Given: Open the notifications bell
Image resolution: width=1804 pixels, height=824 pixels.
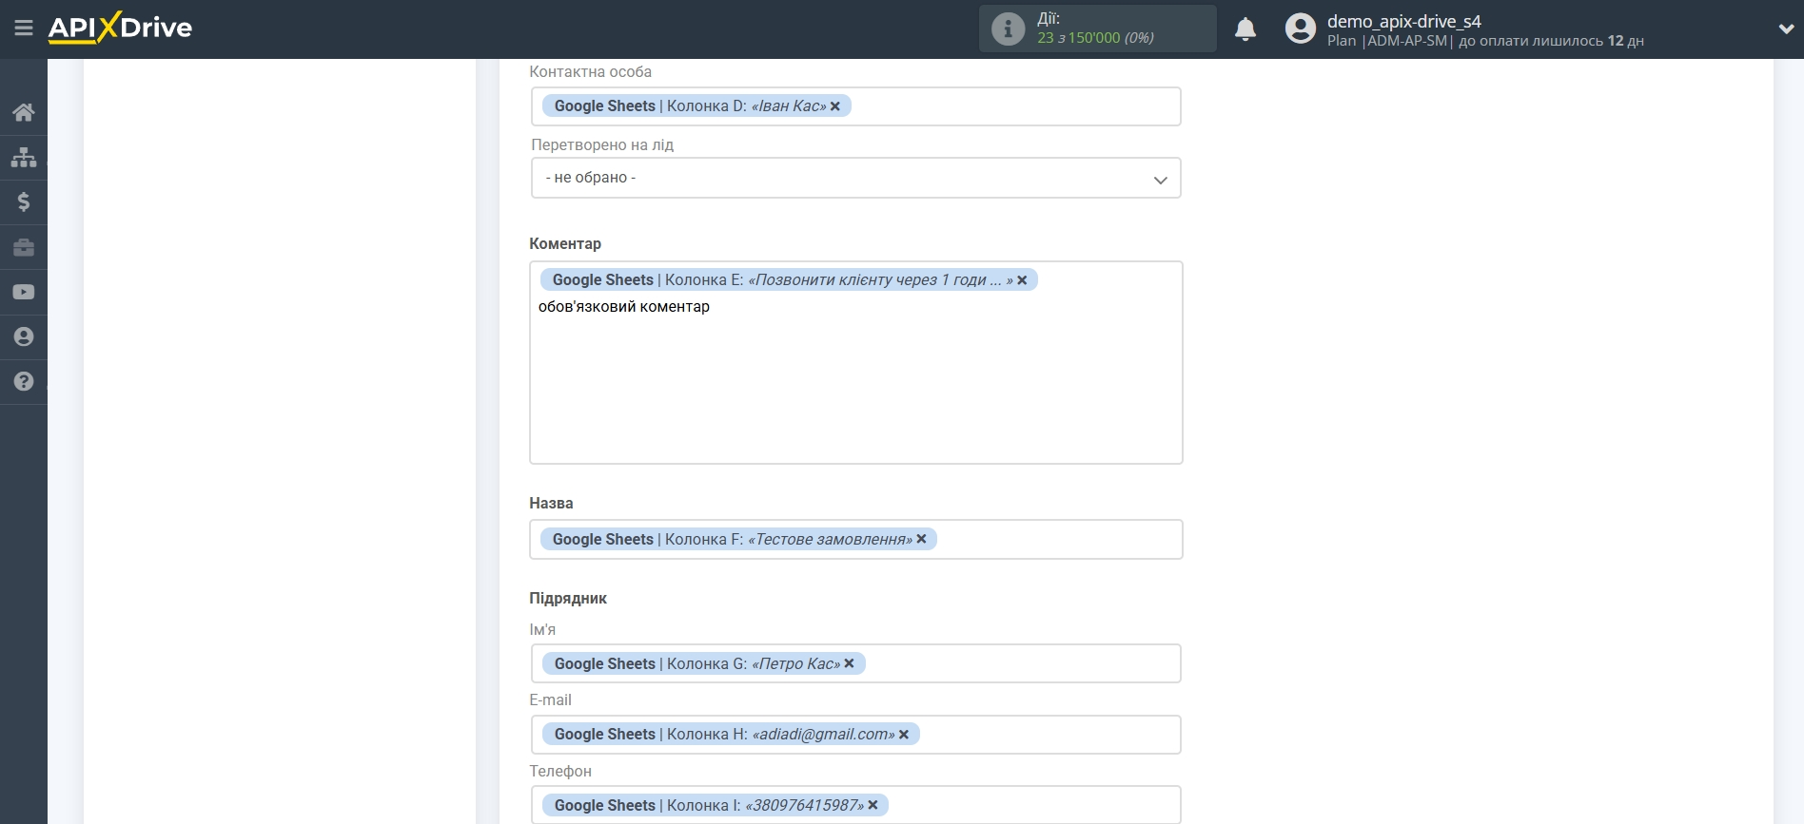Looking at the screenshot, I should (1245, 29).
